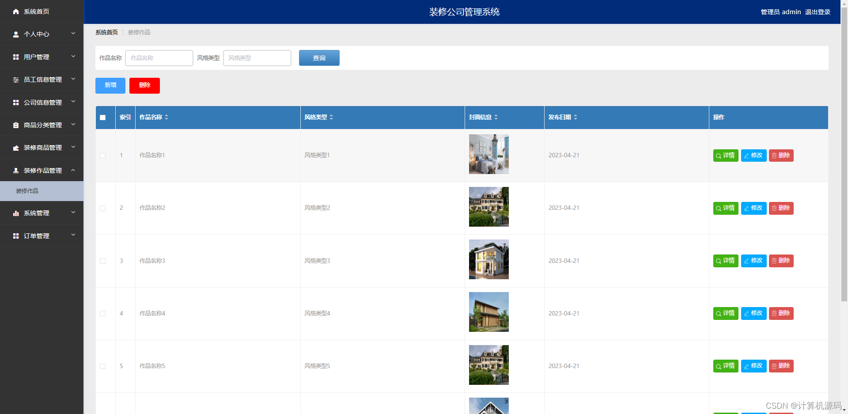Click the 用户管理 sidebar icon
The width and height of the screenshot is (848, 414).
click(x=16, y=57)
